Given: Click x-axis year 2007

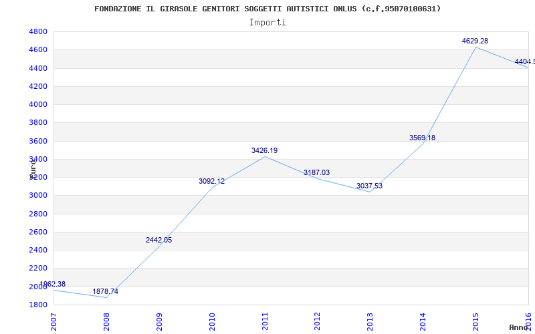Looking at the screenshot, I should (x=53, y=322).
